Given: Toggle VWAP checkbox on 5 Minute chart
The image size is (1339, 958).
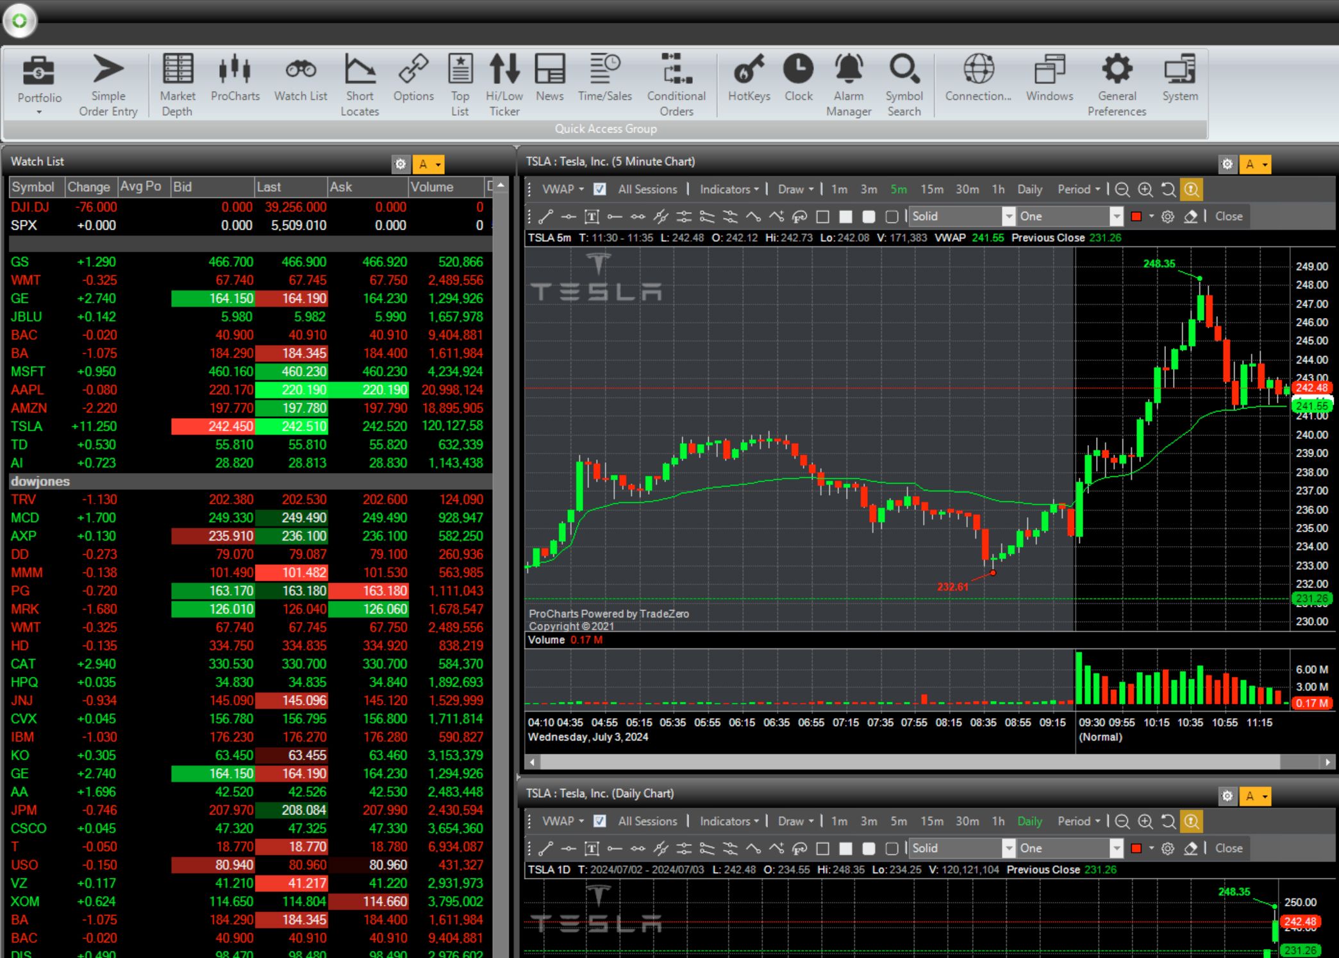Looking at the screenshot, I should 600,189.
